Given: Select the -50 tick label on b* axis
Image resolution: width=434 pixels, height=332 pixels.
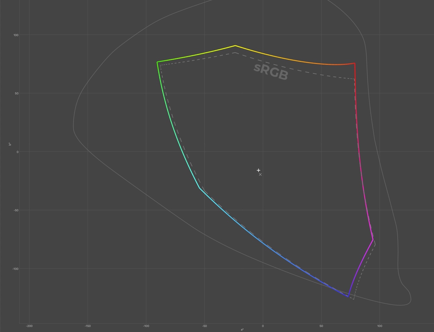Looking at the screenshot, I should (x=15, y=210).
